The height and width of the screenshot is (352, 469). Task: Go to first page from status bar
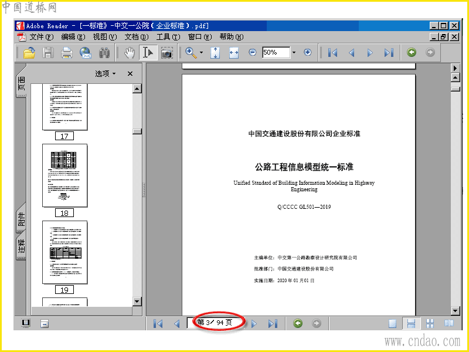coord(158,324)
